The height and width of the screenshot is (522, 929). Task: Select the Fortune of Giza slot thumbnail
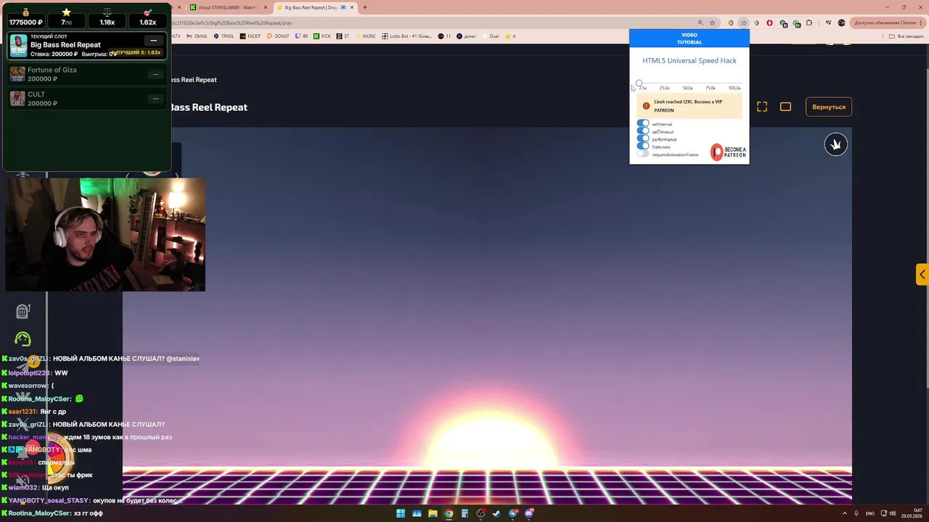click(17, 74)
